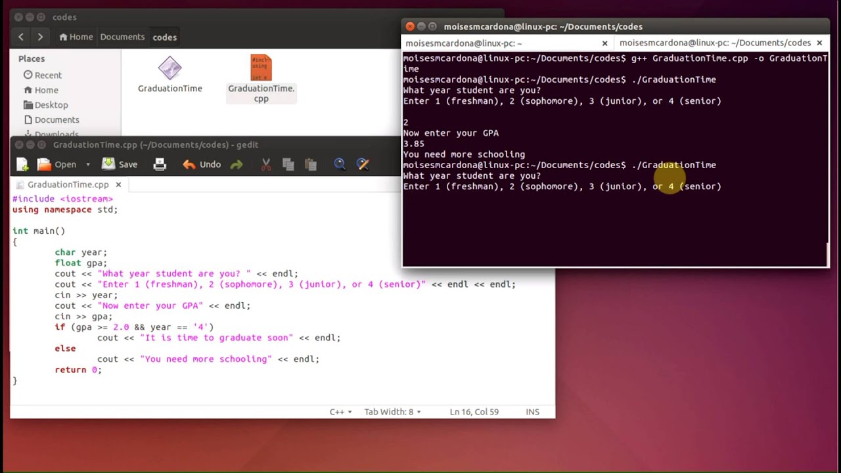Image resolution: width=841 pixels, height=473 pixels.
Task: Open the find magnifier tool
Action: [340, 164]
